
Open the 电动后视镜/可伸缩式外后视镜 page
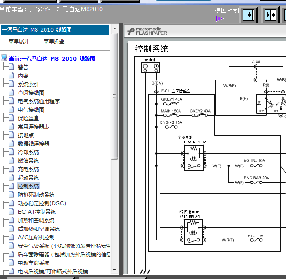click(x=53, y=271)
